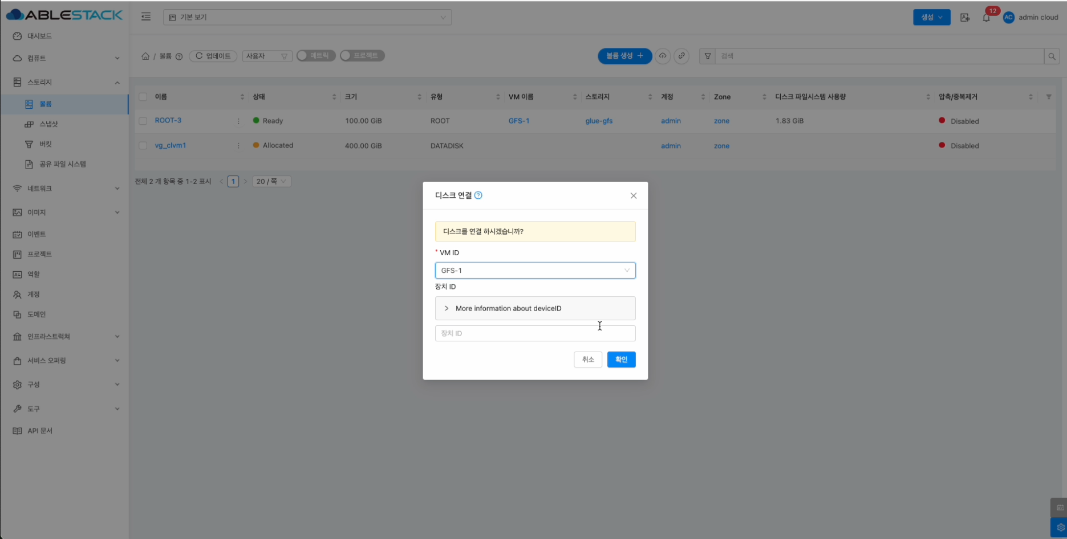The image size is (1067, 539).
Task: Click the filter icon in search bar
Action: (707, 56)
